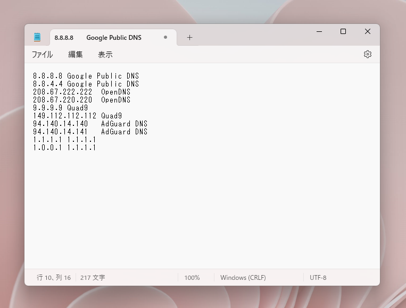Maximize the Notepad window

click(343, 31)
